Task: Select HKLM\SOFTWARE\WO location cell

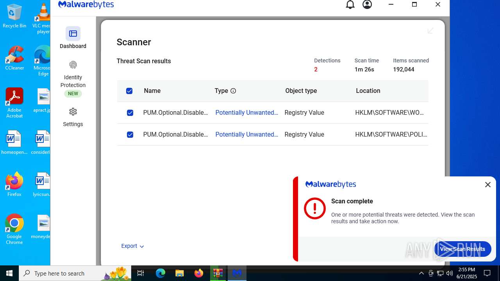Action: (389, 112)
